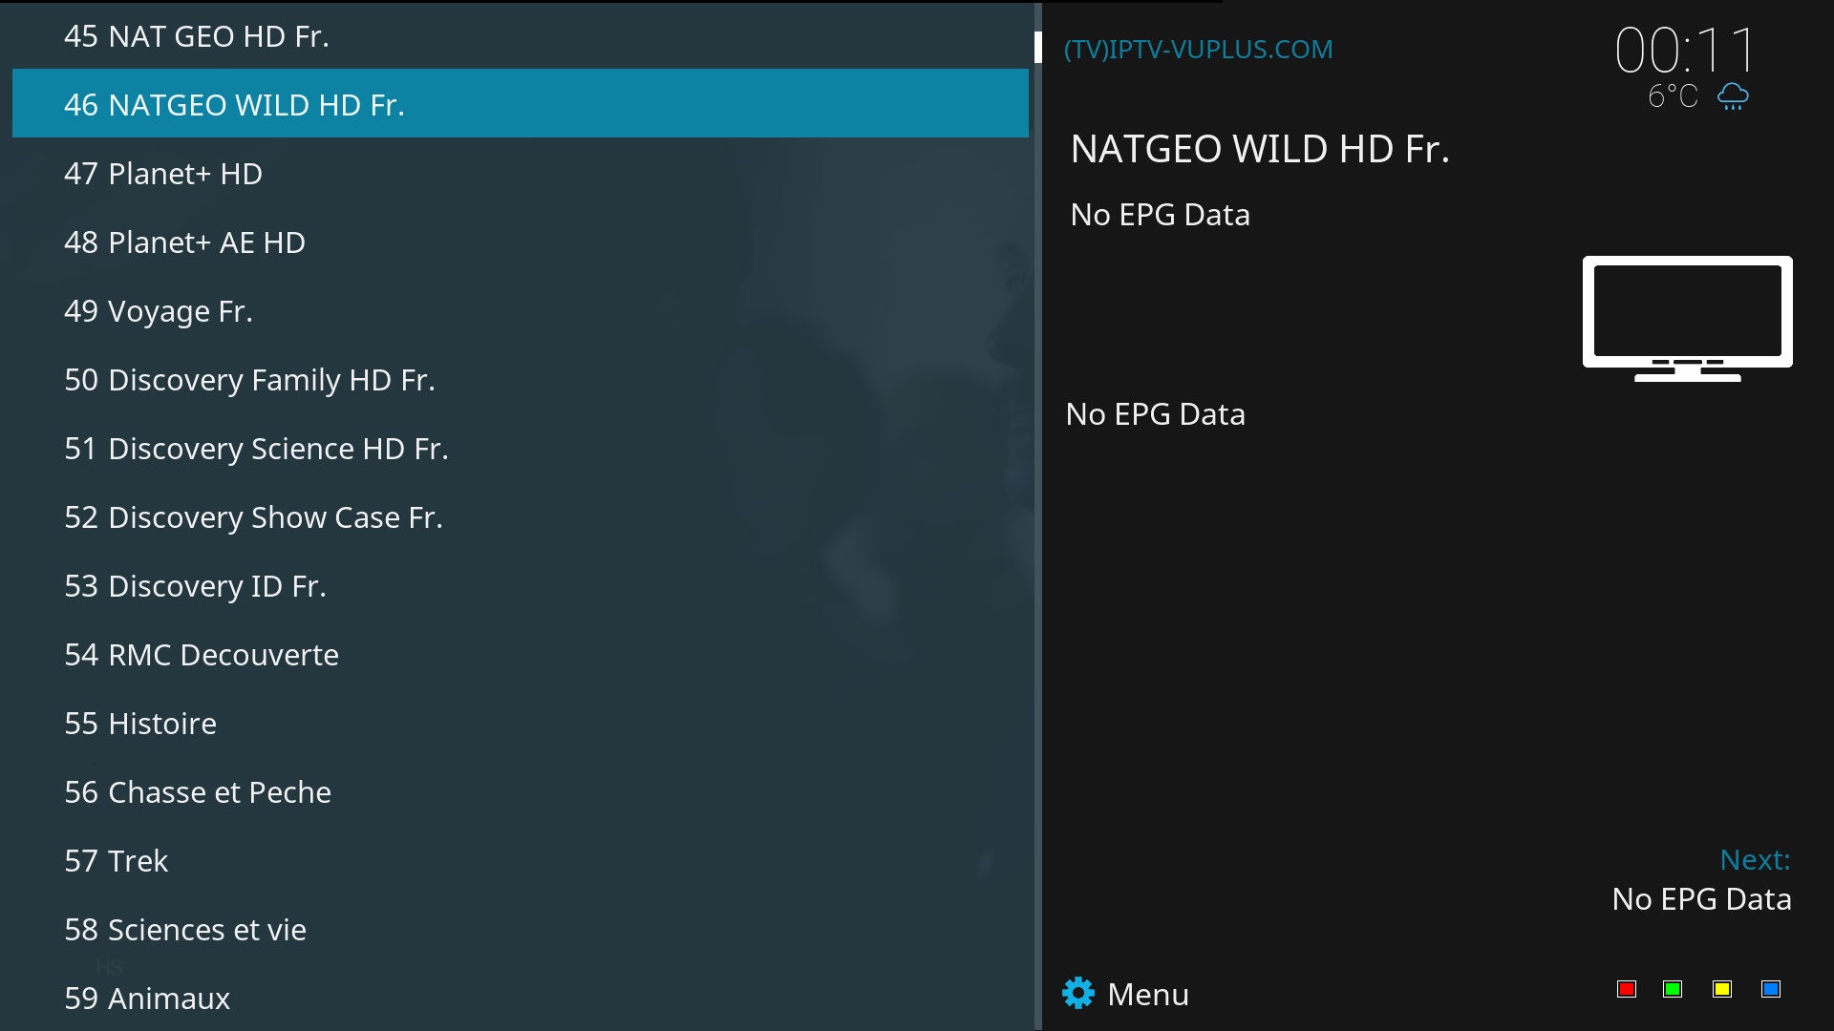Select channel 50 Discovery Family HD Fr.
The image size is (1834, 1031).
pos(249,379)
